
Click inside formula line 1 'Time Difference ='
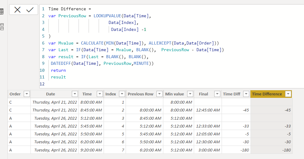[70, 9]
